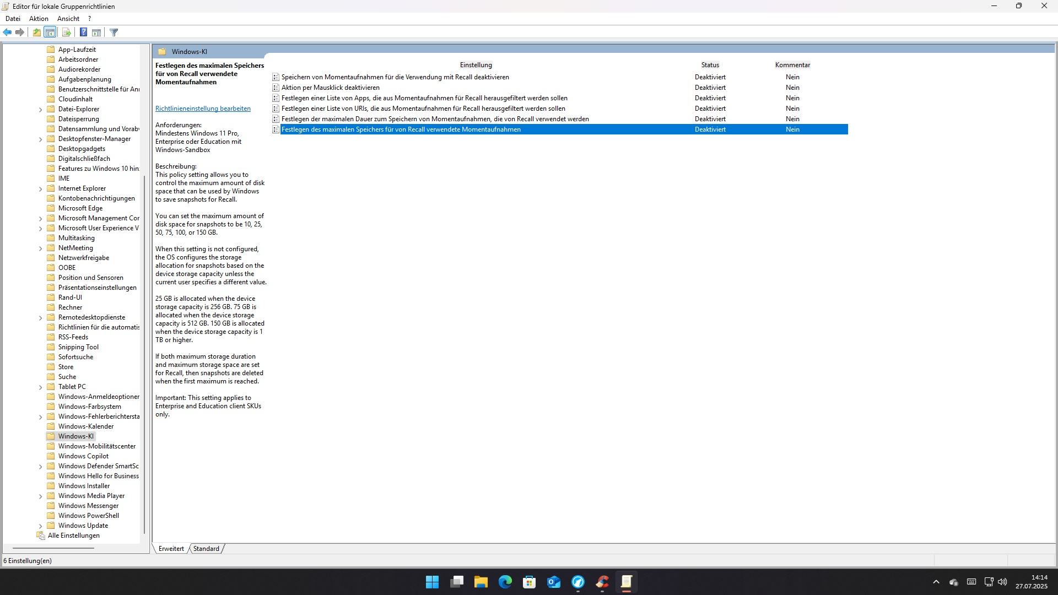Click the tree pane's vertical scrollbar
This screenshot has width=1058, height=595.
[x=145, y=353]
